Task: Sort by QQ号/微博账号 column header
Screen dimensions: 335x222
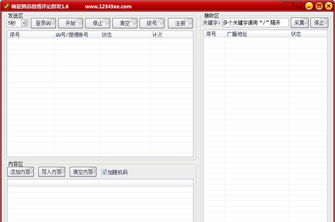Action: click(x=76, y=35)
